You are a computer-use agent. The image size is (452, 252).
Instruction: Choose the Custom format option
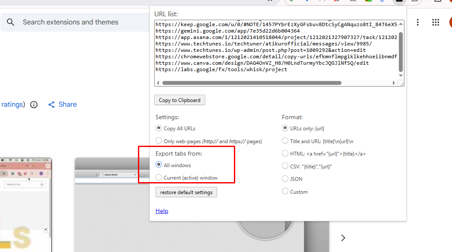click(285, 192)
